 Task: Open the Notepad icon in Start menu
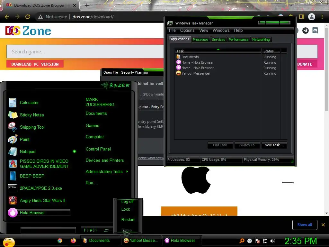(x=13, y=151)
